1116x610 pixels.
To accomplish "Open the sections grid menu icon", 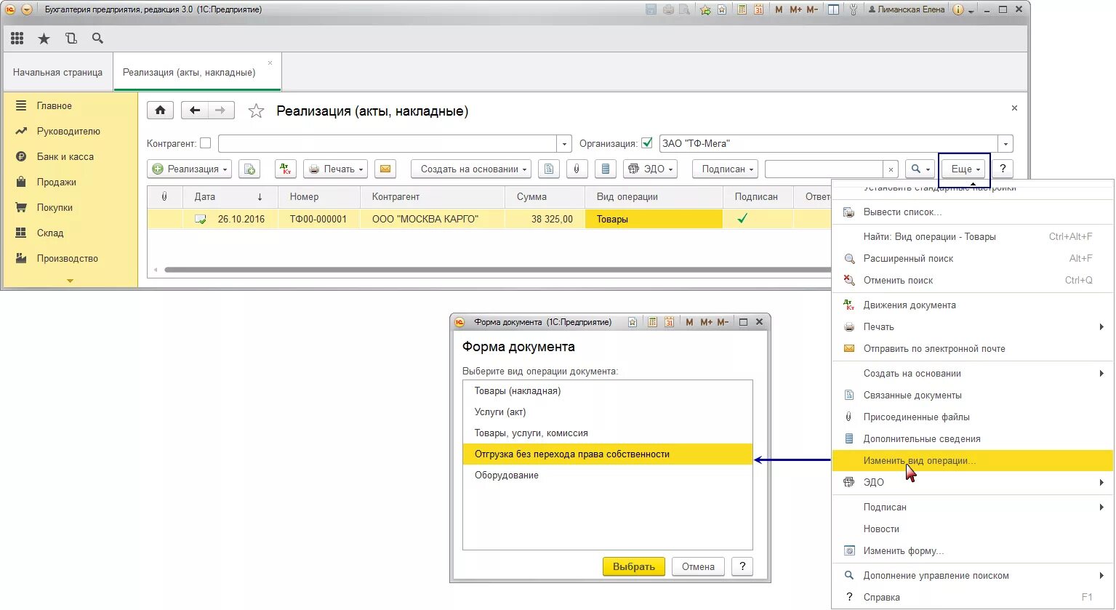I will (x=17, y=39).
